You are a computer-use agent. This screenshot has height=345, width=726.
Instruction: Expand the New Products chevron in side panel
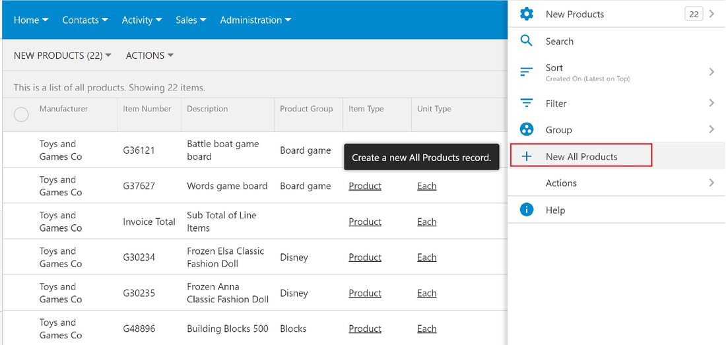click(x=711, y=14)
